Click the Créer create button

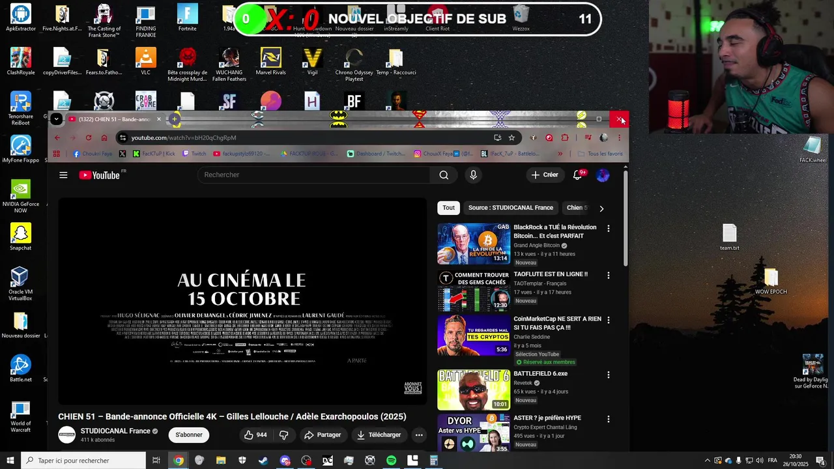(545, 175)
